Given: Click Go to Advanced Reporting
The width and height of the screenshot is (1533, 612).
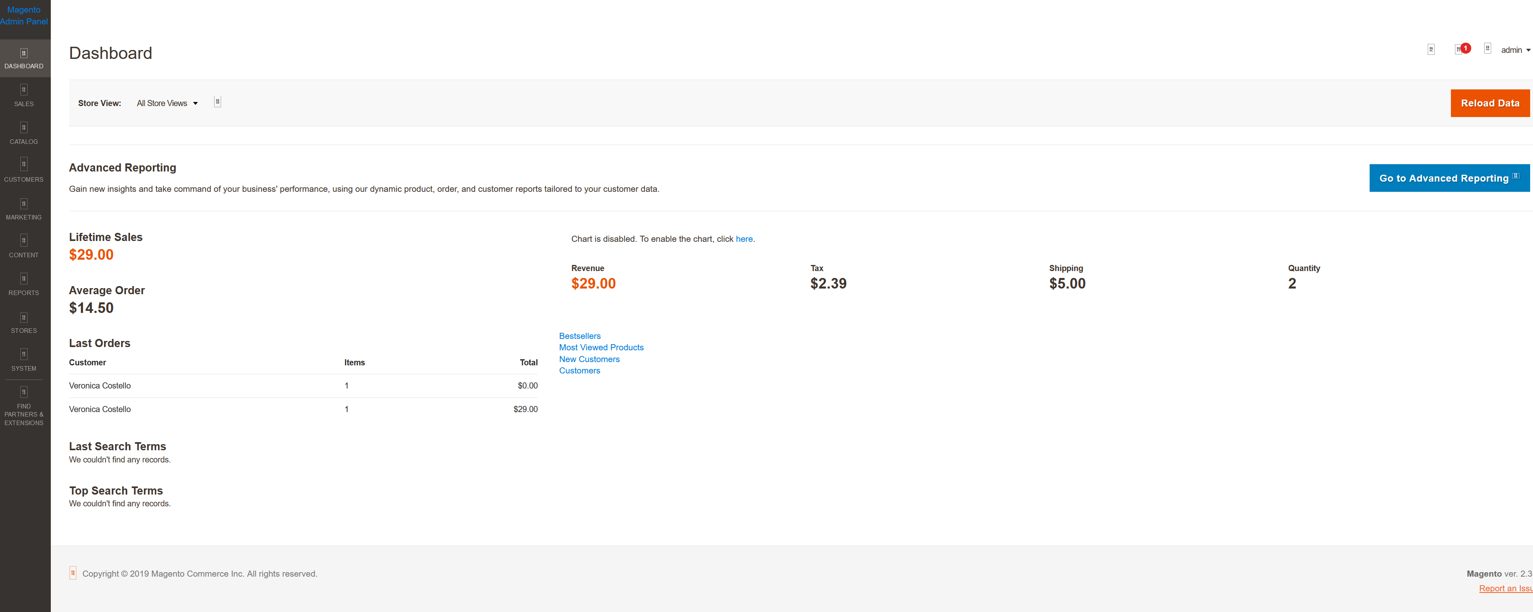Looking at the screenshot, I should click(1446, 178).
